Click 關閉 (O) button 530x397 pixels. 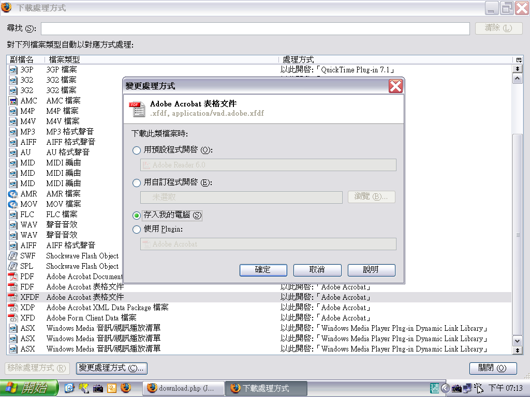(493, 368)
